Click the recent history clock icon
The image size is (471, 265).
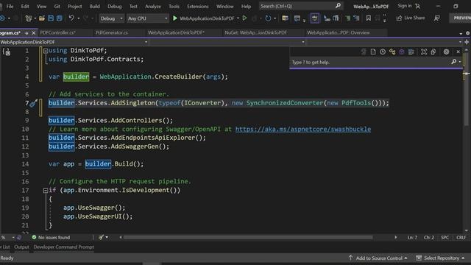coord(383,52)
